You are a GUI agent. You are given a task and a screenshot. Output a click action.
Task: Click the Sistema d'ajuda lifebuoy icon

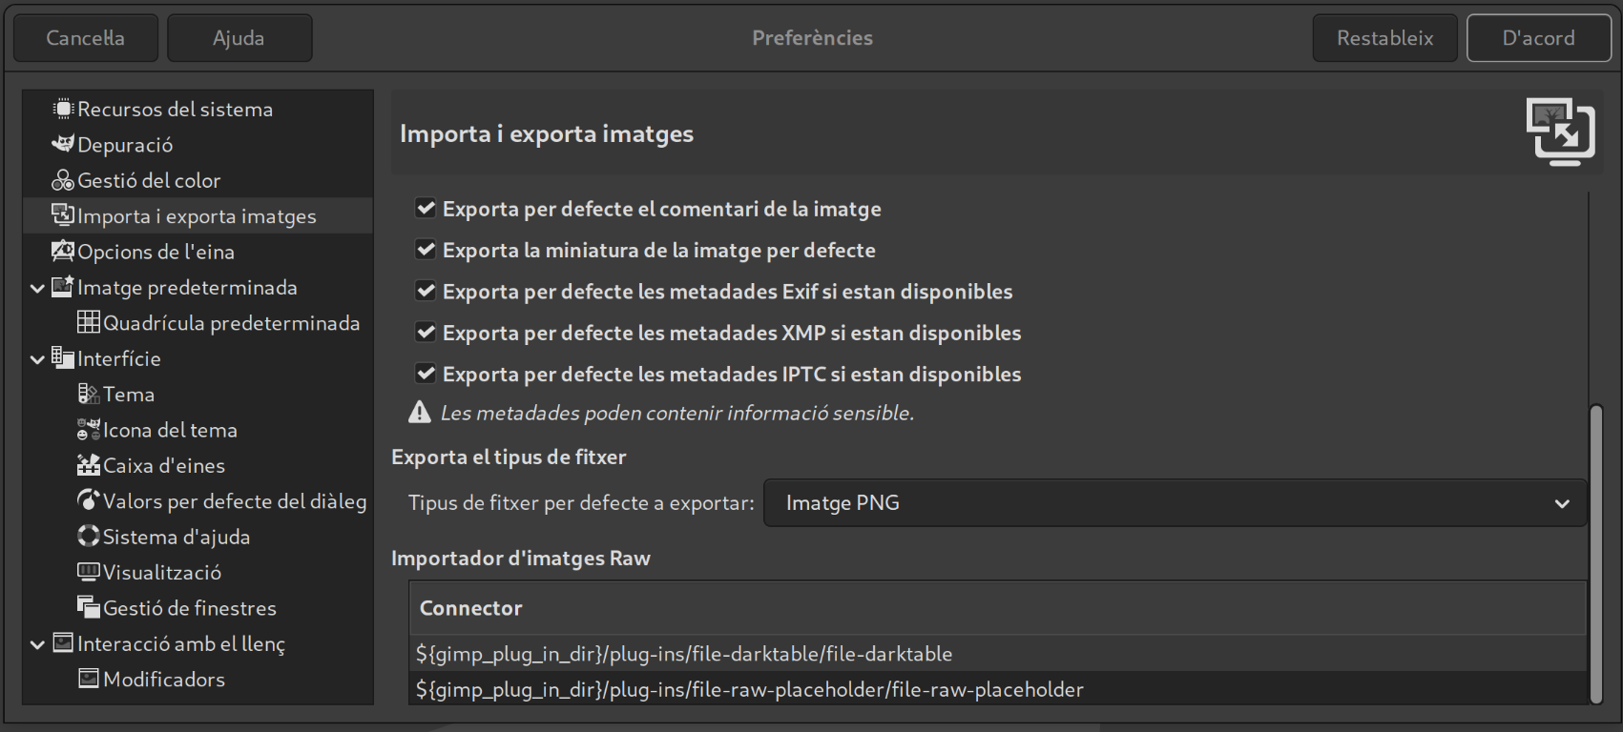tap(89, 537)
